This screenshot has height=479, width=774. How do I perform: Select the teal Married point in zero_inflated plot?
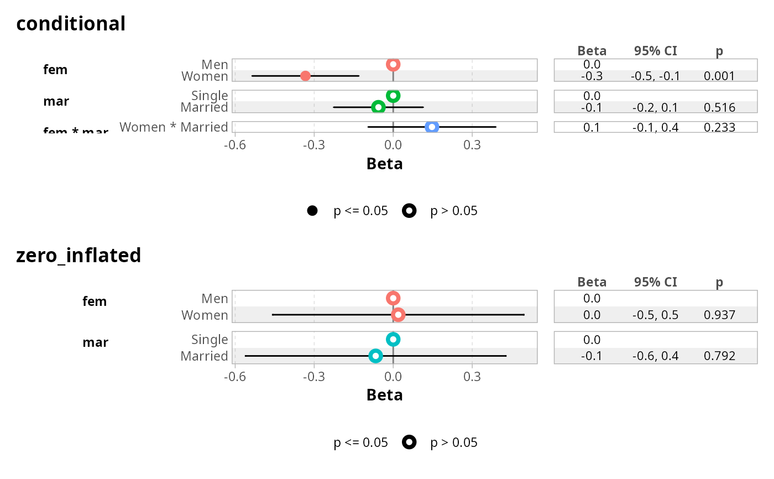point(376,356)
